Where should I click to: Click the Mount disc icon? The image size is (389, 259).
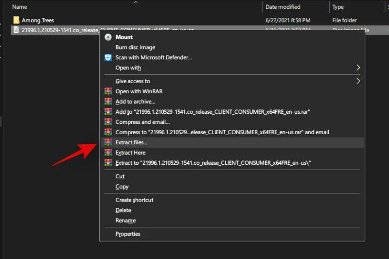[108, 37]
